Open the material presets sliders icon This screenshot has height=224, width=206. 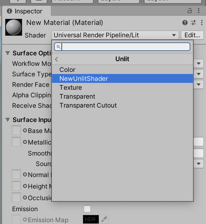(x=193, y=23)
